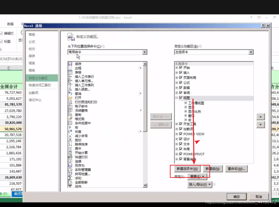Click the 添加 button
279x207 pixels.
pyautogui.click(x=161, y=117)
